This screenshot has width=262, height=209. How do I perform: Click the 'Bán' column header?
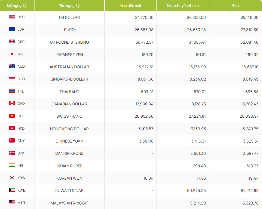click(x=235, y=6)
